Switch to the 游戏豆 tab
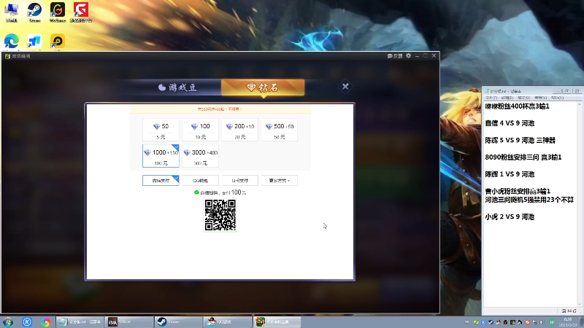The image size is (584, 328). click(x=177, y=87)
